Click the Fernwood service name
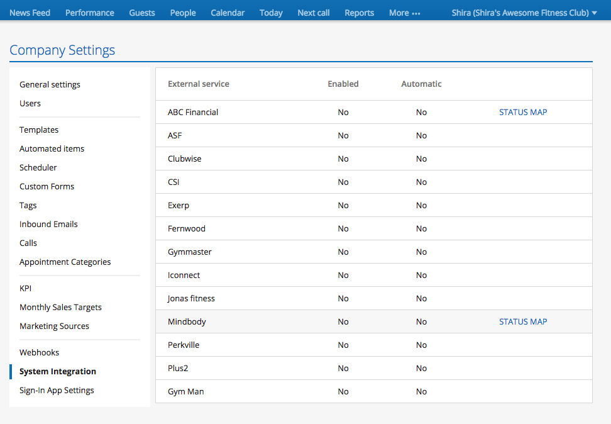Image resolution: width=611 pixels, height=424 pixels. click(x=186, y=228)
